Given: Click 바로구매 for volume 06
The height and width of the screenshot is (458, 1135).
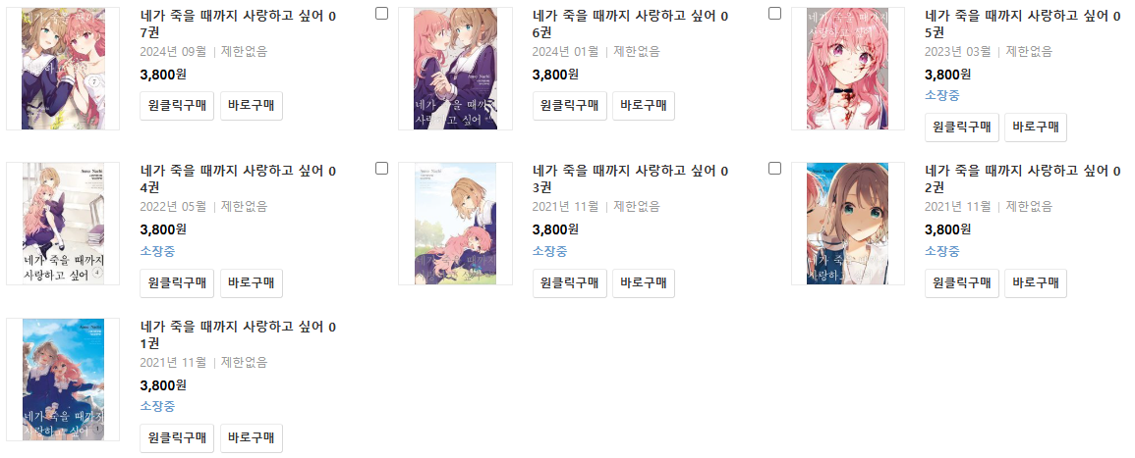Looking at the screenshot, I should pyautogui.click(x=644, y=106).
